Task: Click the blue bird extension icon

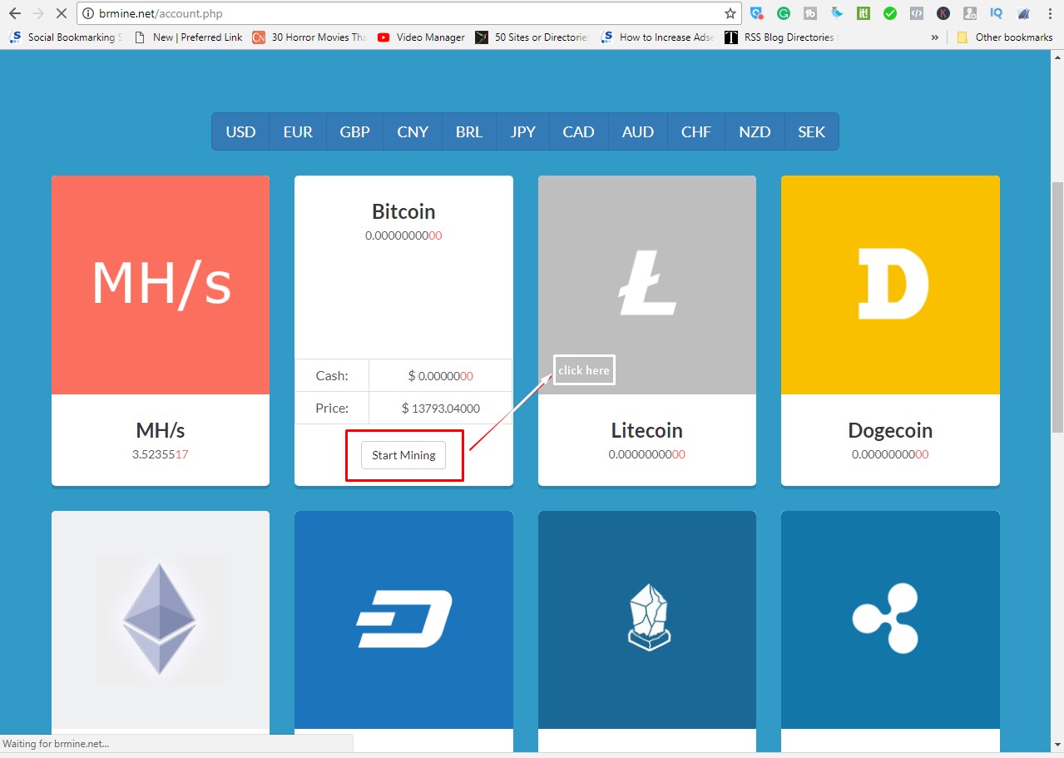Action: click(x=837, y=12)
